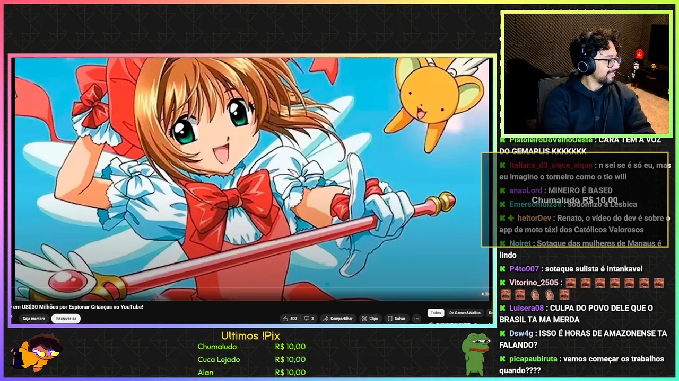
Task: Click chat username Vitorino_2505
Action: (x=534, y=283)
